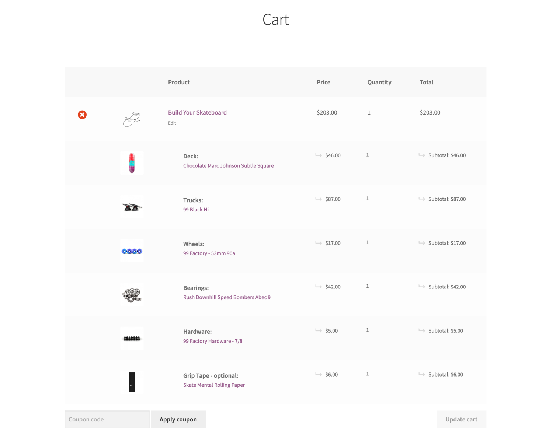Click the skateboard sketch product icon
This screenshot has height=448, width=553.
[x=132, y=119]
